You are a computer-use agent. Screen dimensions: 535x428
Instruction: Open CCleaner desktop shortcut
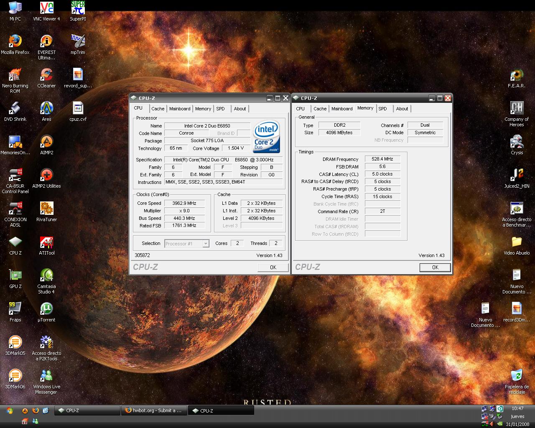tap(46, 78)
